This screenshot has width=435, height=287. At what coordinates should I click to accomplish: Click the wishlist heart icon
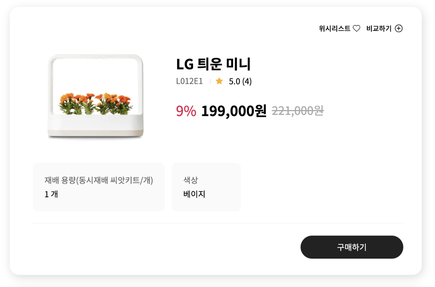tap(357, 28)
